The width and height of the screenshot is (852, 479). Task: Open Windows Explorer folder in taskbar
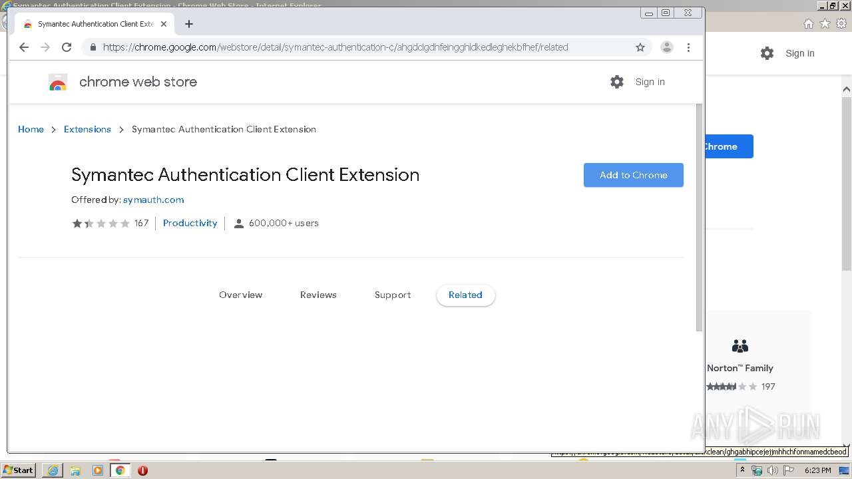75,470
